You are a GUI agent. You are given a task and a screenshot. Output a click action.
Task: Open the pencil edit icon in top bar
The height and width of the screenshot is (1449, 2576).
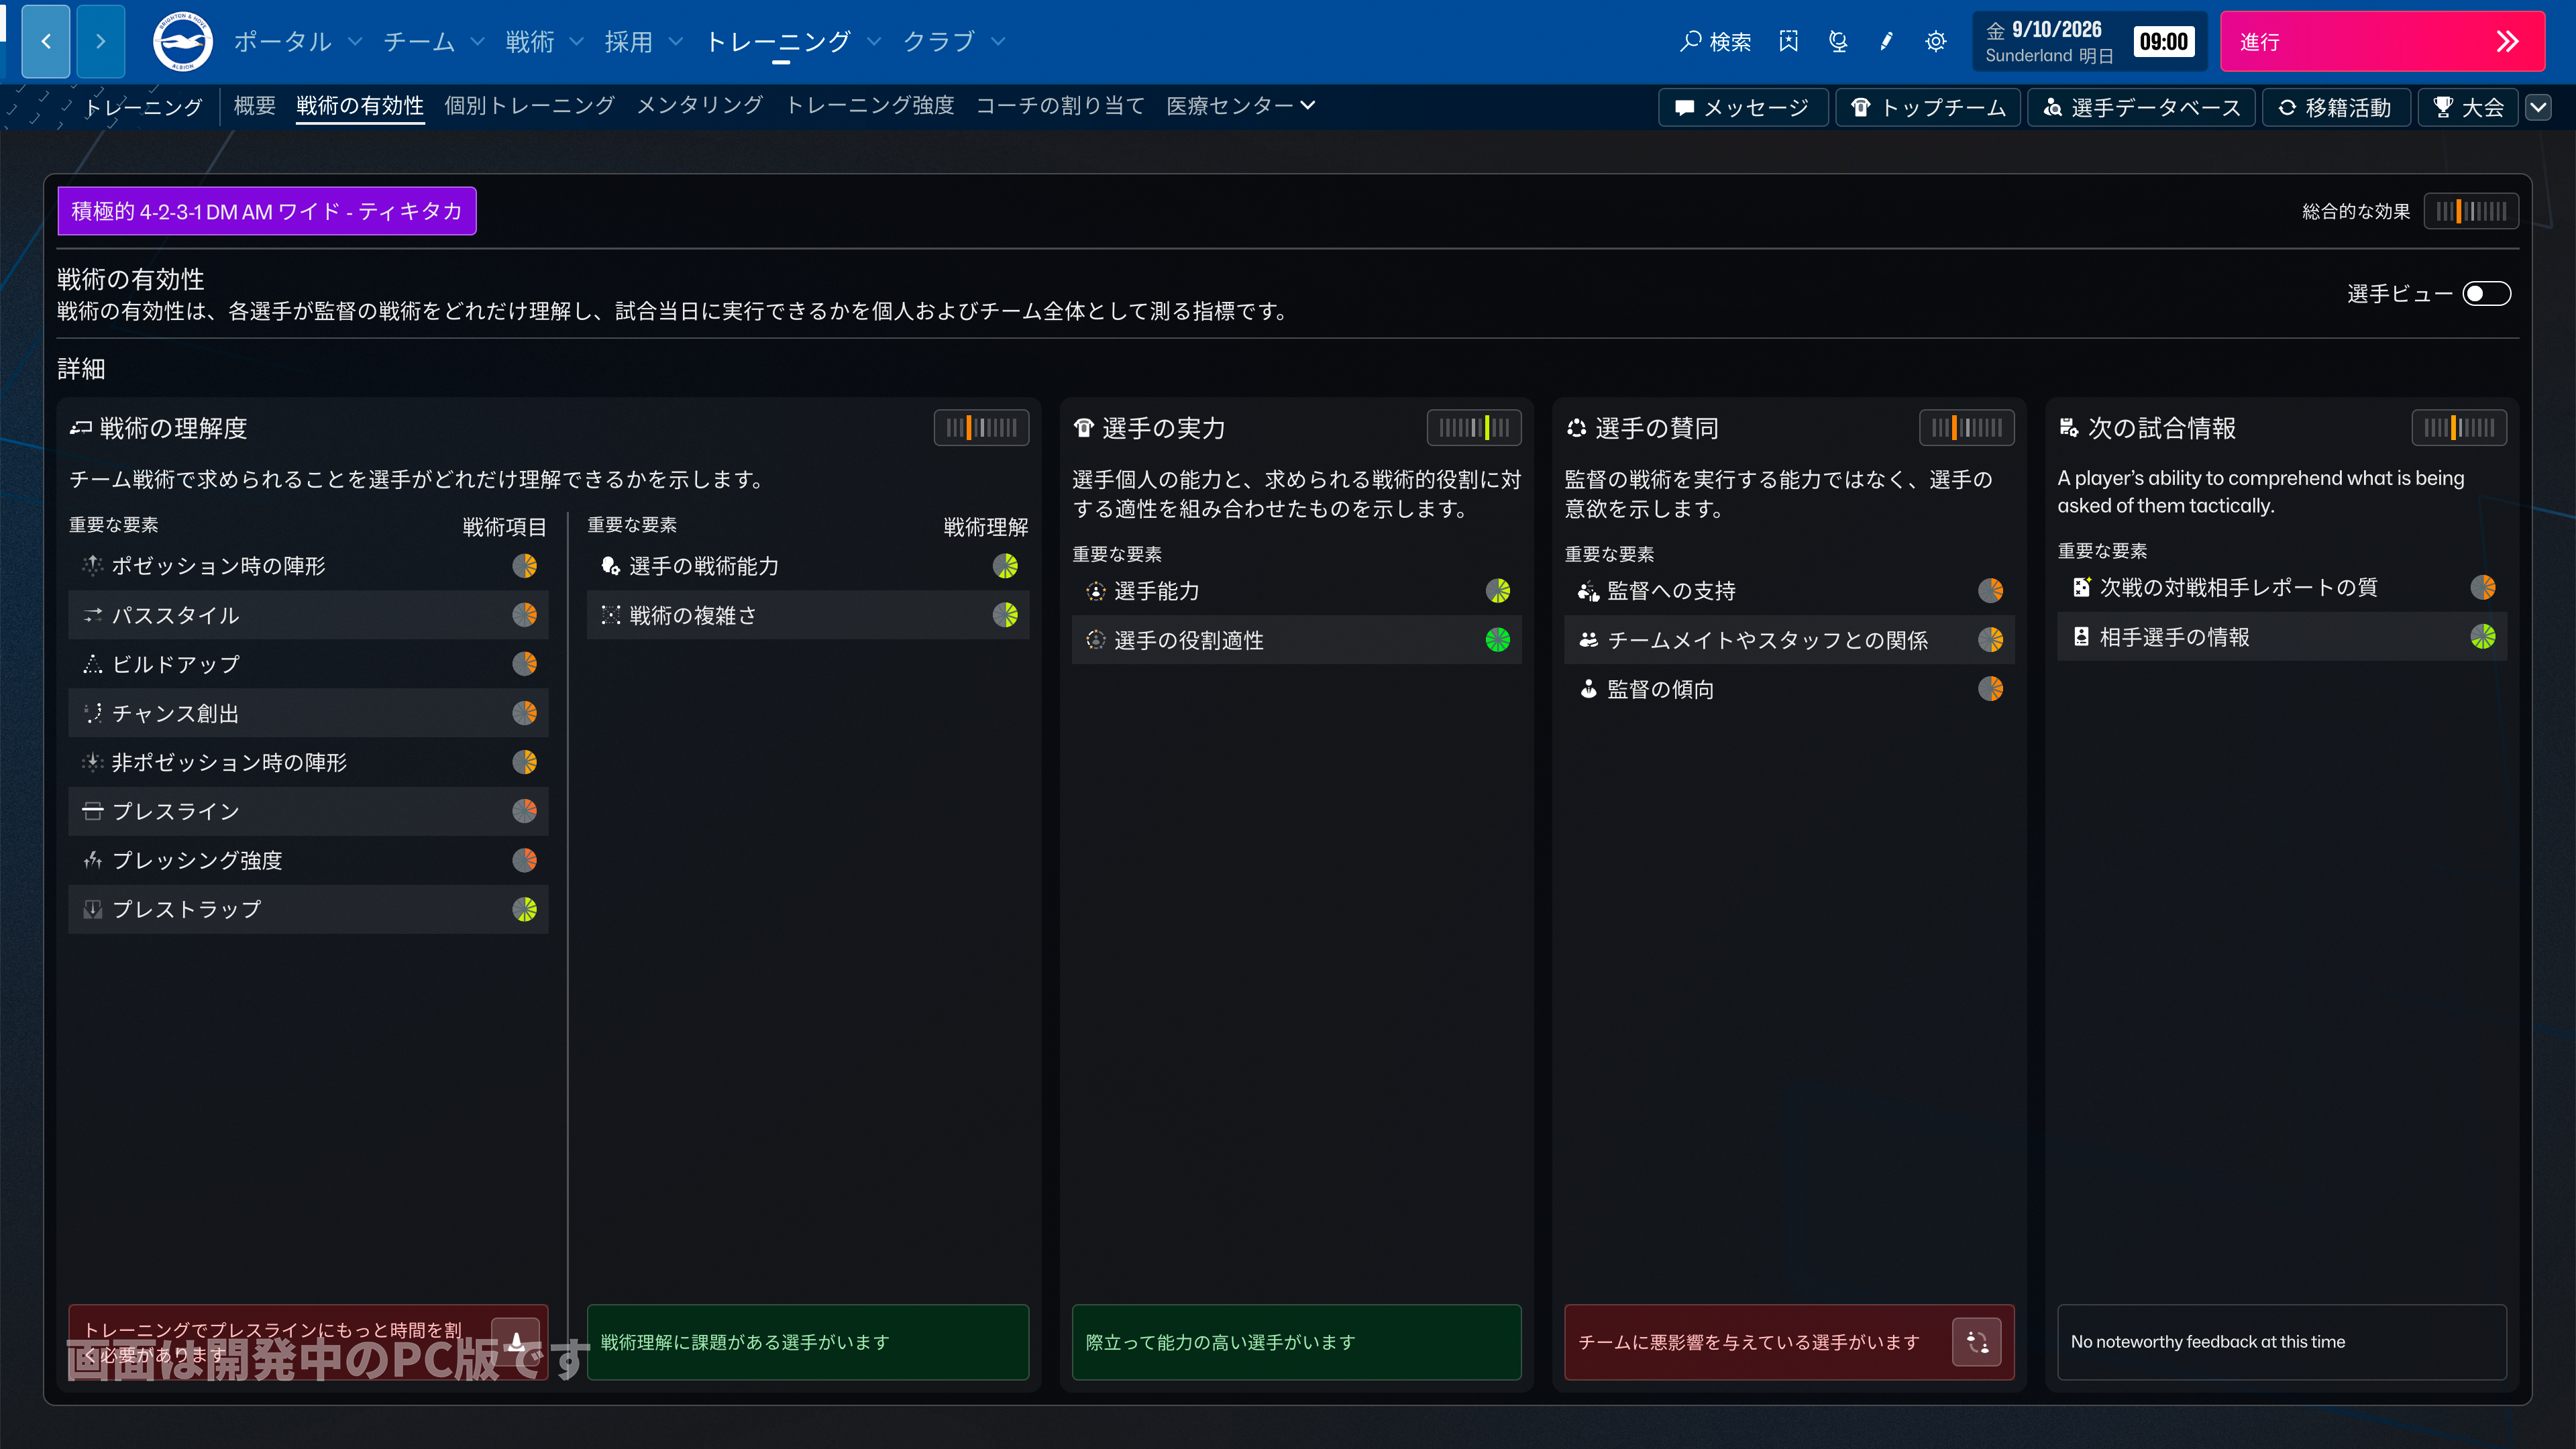tap(1886, 41)
